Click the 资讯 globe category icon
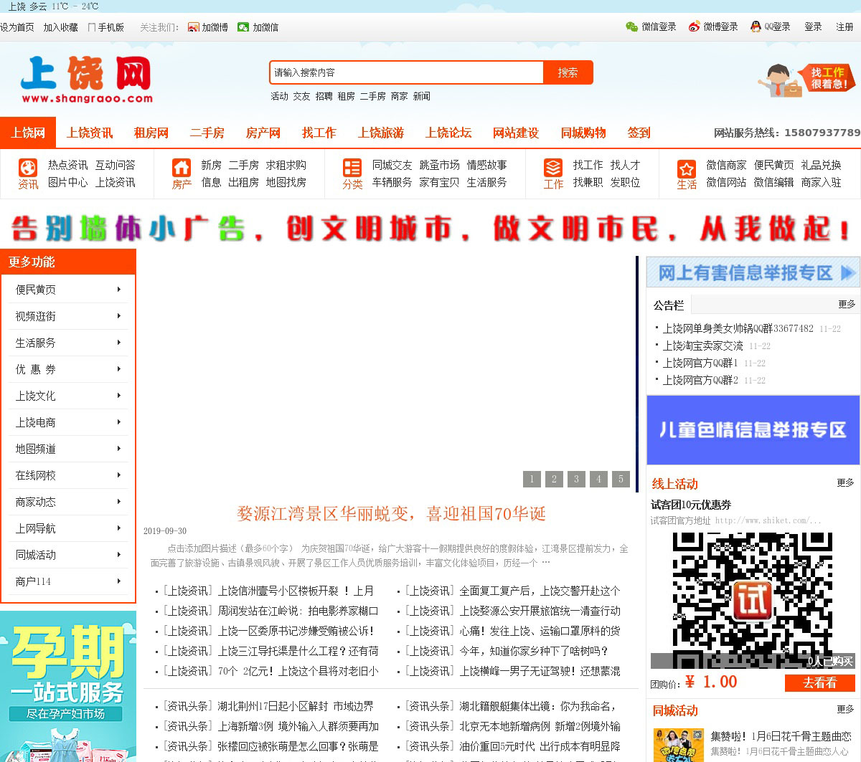 coord(28,168)
